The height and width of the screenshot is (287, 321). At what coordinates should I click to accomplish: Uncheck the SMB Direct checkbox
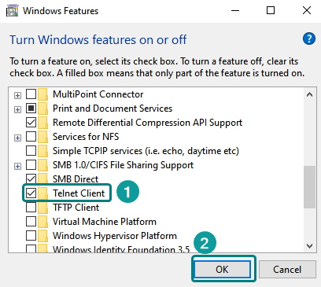point(31,178)
